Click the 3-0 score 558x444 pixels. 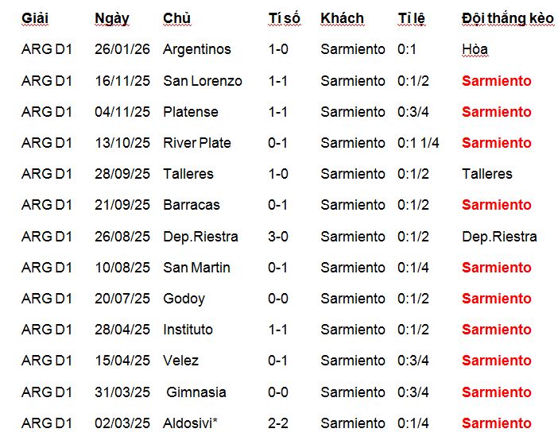click(278, 236)
